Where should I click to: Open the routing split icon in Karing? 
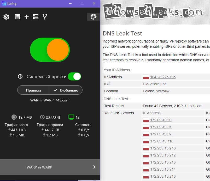[x=45, y=17]
